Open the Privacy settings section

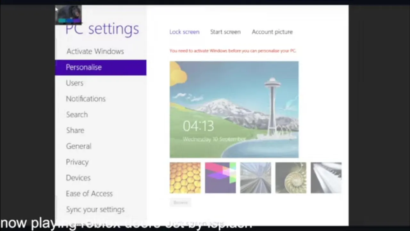77,162
